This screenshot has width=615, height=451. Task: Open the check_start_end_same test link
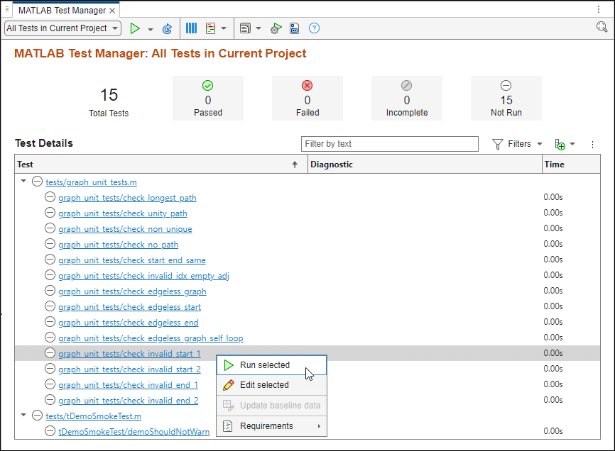click(132, 260)
